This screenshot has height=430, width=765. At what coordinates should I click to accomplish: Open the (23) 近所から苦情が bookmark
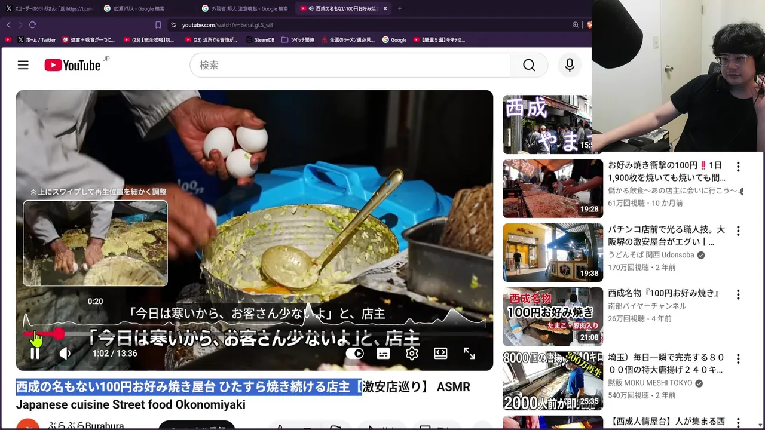click(x=211, y=40)
